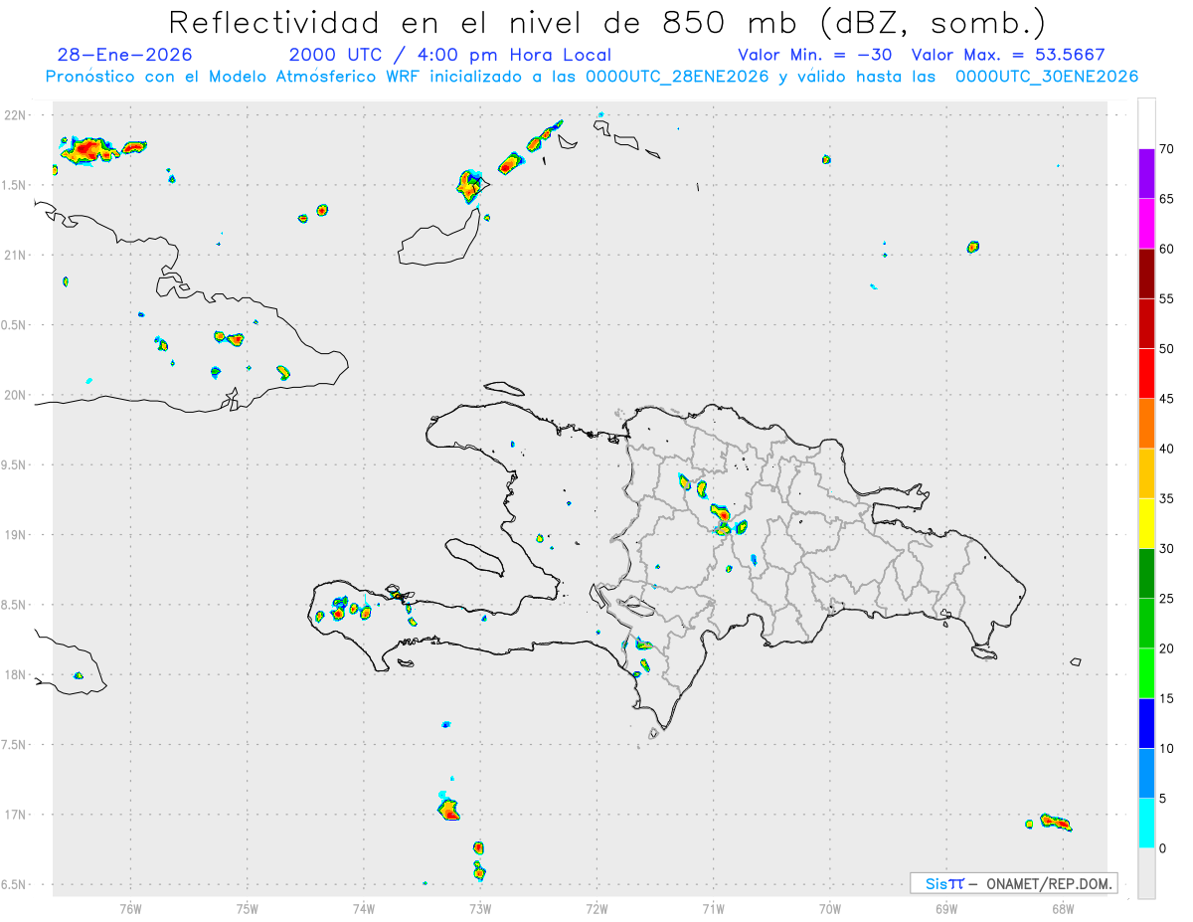
Task: Click the '22N' latitude axis label
Action: (x=17, y=115)
